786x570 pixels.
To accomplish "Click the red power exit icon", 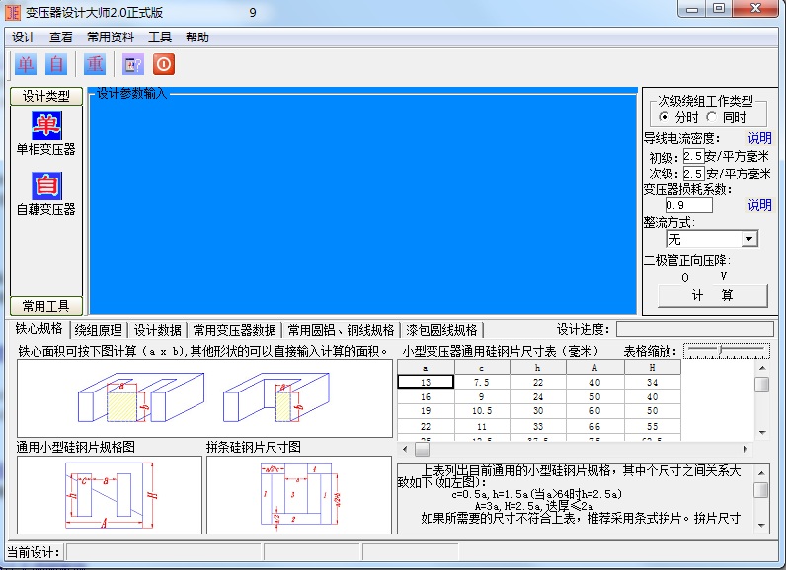I will tap(164, 64).
